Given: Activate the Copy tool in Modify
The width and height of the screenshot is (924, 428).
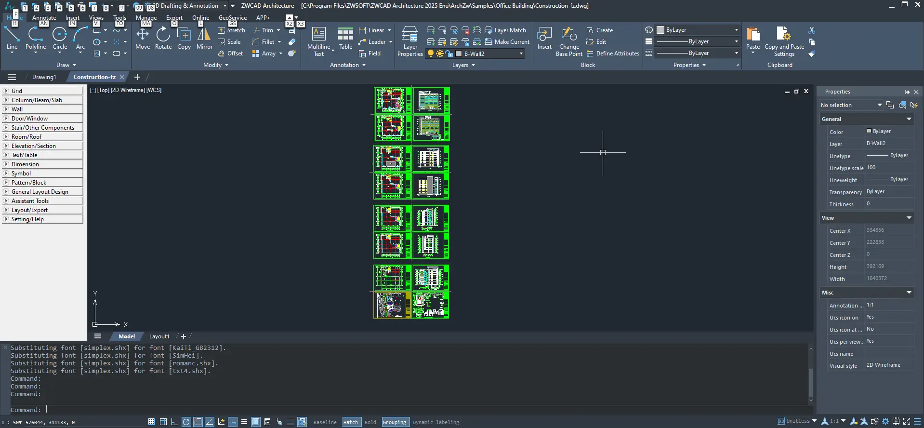Looking at the screenshot, I should [x=184, y=39].
